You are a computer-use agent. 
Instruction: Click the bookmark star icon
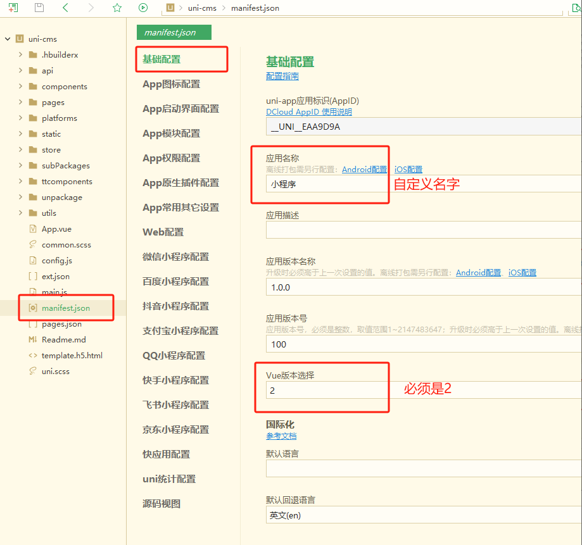[x=117, y=8]
